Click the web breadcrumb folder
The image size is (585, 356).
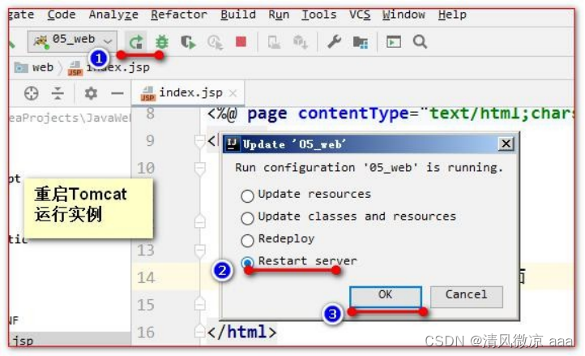coord(34,67)
